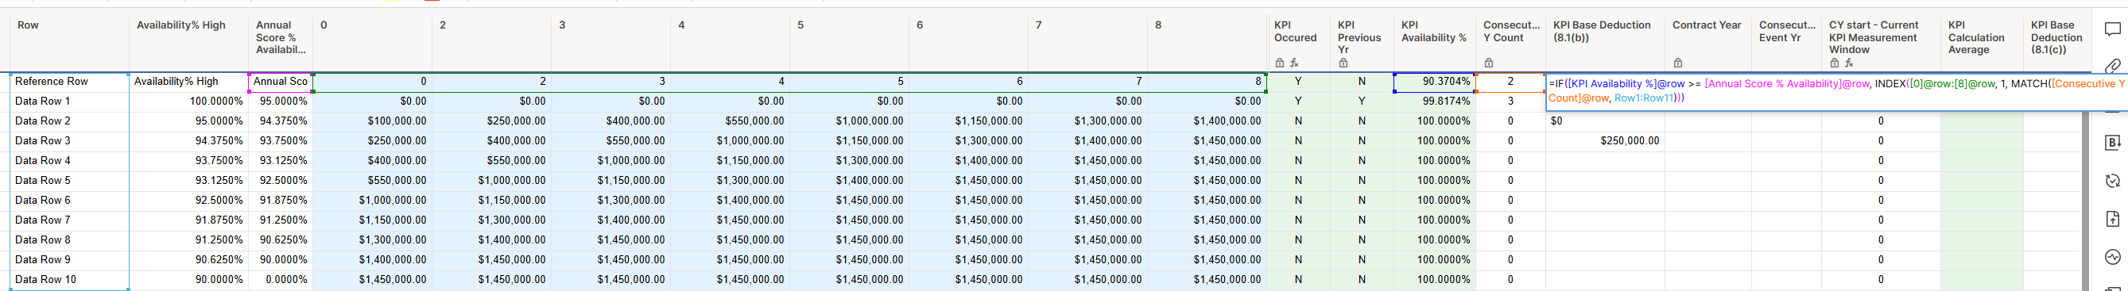Select the Data Row 10 cell
Screen dimensions: 2128x291
pos(69,279)
